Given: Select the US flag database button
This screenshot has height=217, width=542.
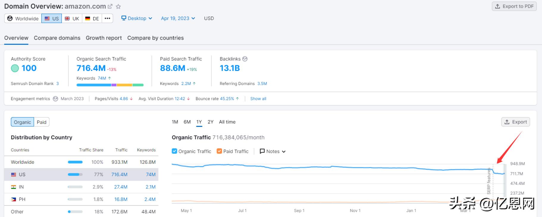Looking at the screenshot, I should click(x=52, y=18).
